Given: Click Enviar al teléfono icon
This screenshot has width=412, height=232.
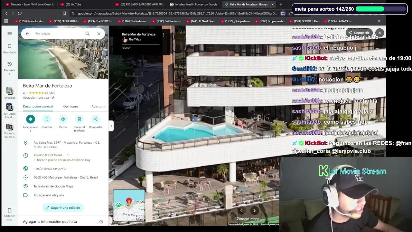Looking at the screenshot, I should 79,119.
